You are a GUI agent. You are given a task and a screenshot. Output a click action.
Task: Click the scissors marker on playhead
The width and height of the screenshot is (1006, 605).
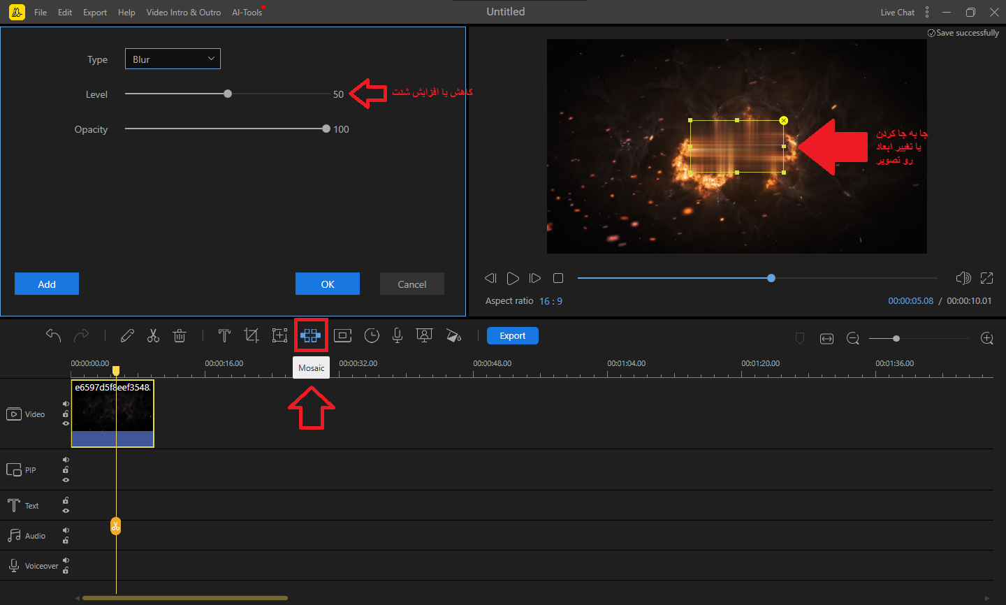click(x=116, y=526)
